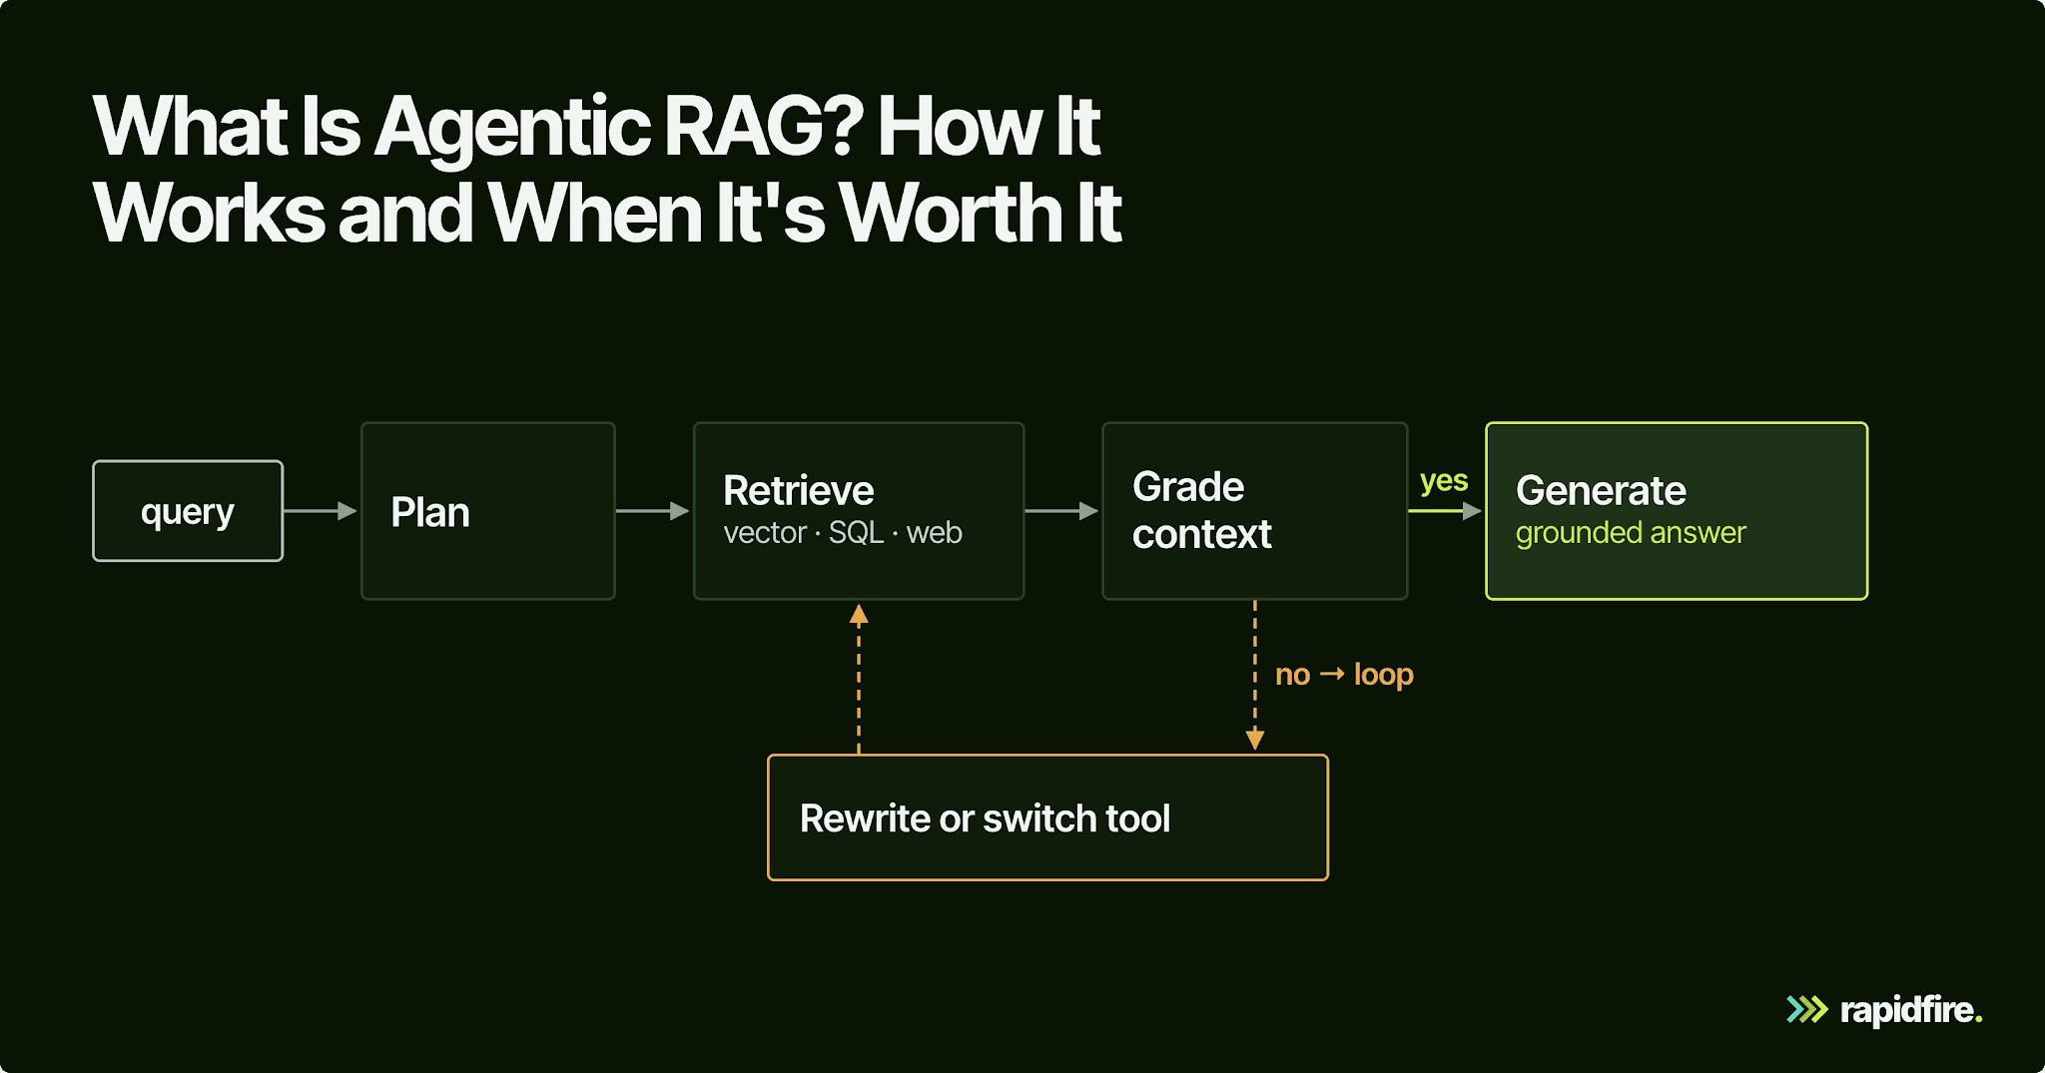
Task: Click the rapidfire chevrons logo icon
Action: (x=1807, y=1010)
